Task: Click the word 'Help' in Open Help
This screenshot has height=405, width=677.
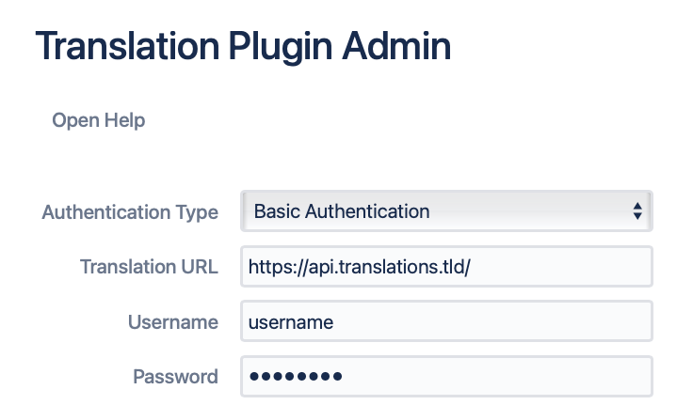Action: pos(124,120)
